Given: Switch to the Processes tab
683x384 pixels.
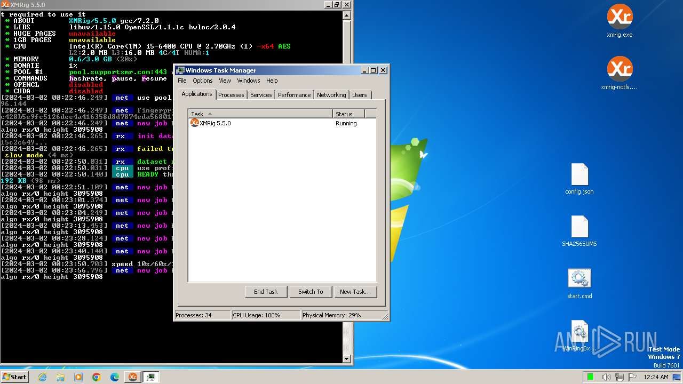Looking at the screenshot, I should tap(231, 95).
